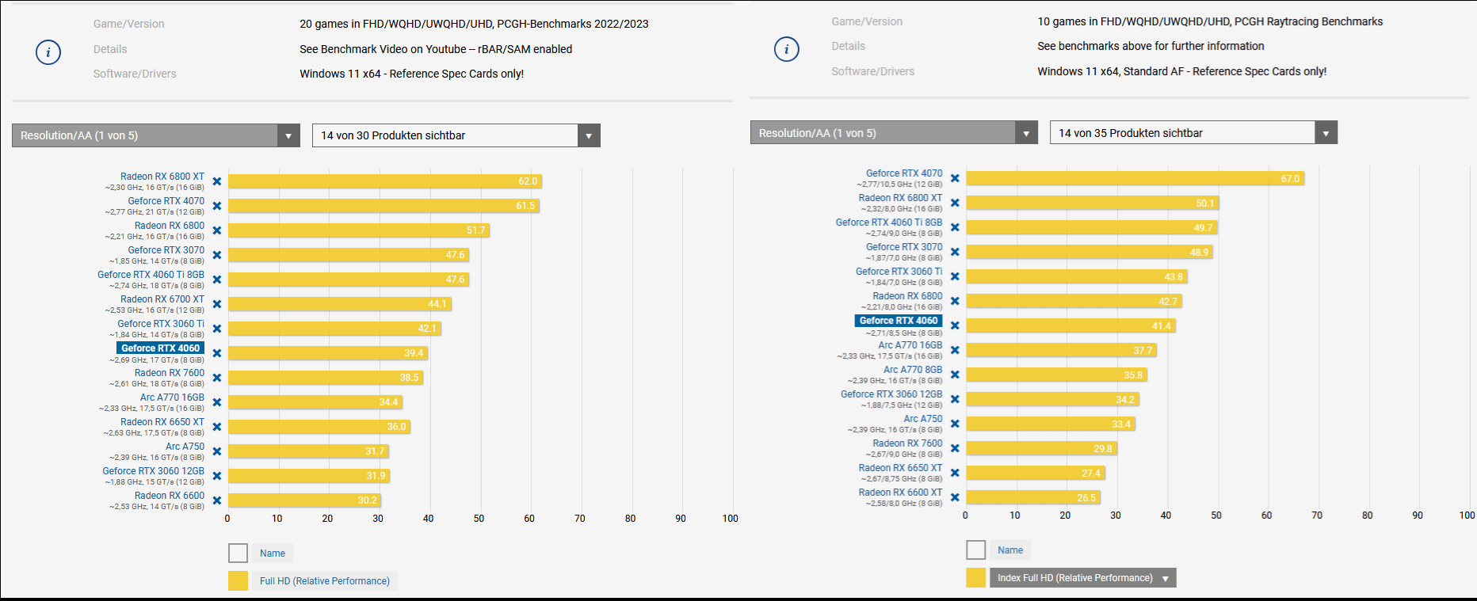Select Geforce RTX 3060 12GB name in raytracing chart
The height and width of the screenshot is (601, 1477).
891,394
